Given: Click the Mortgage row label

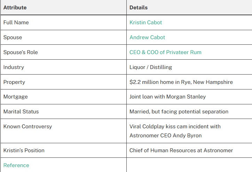Looking at the screenshot, I should [x=16, y=97].
